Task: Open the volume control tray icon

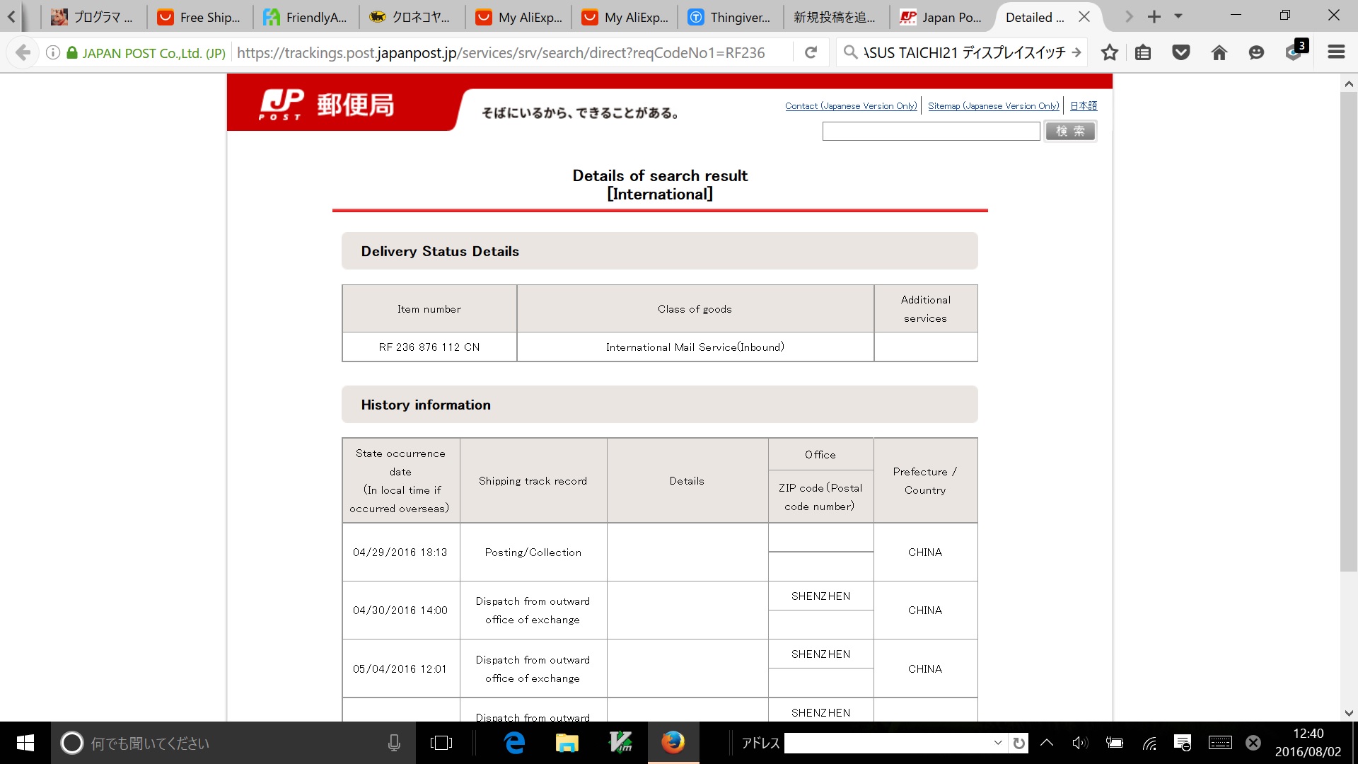Action: coord(1079,743)
